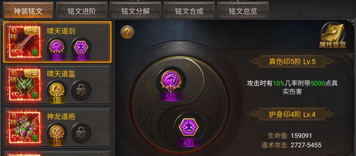Click the locked rune slot of 神龙道袍

[x=81, y=133]
